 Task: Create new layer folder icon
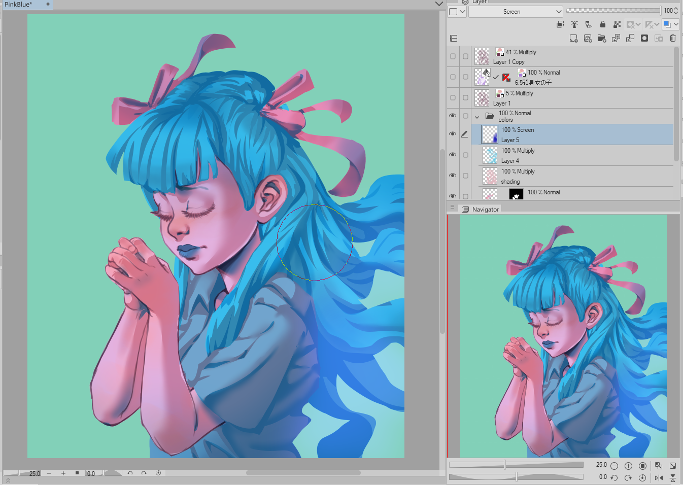602,38
